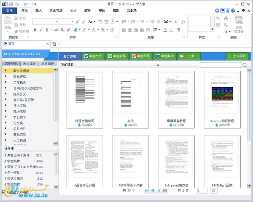The height and width of the screenshot is (202, 253).
Task: Open the font name combo box
Action: (x=45, y=21)
